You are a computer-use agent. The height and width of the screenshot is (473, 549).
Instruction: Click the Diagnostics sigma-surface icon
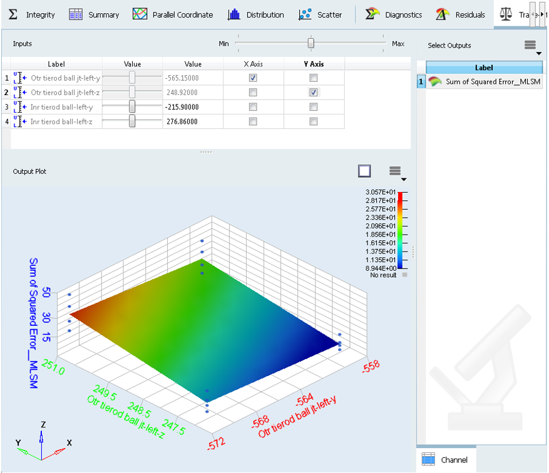(x=372, y=14)
